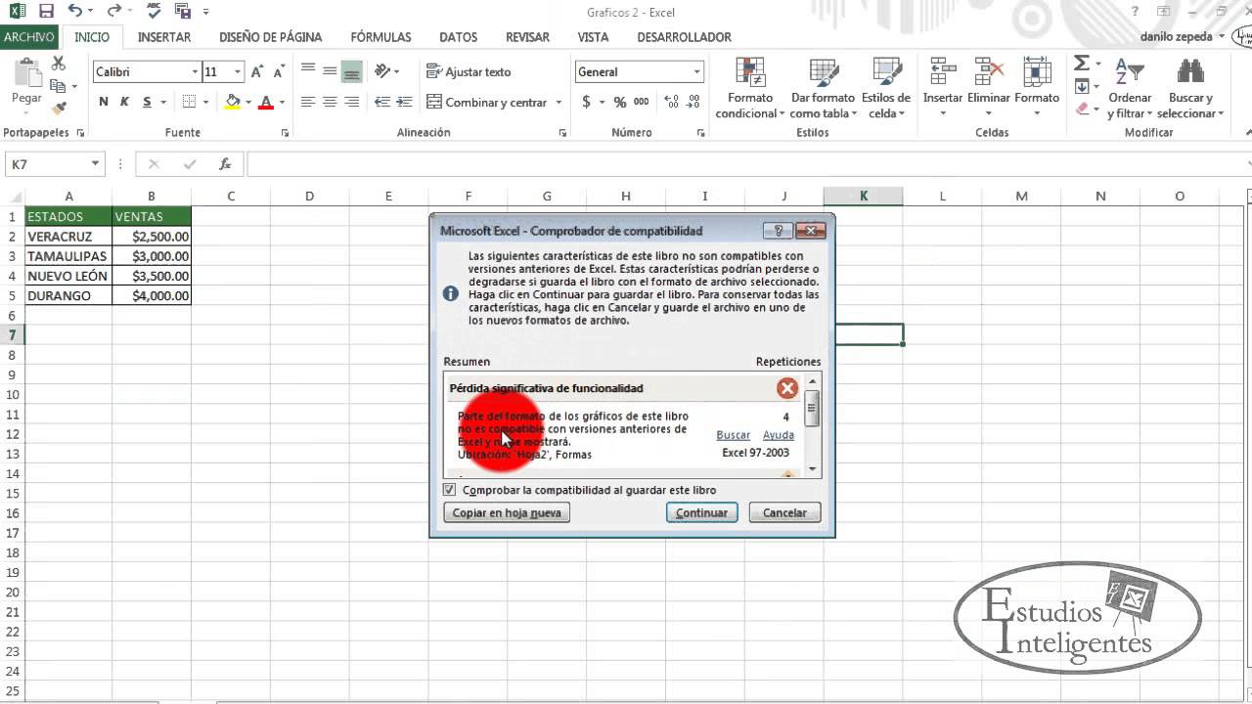Apply red font color A
The width and height of the screenshot is (1252, 704).
pos(267,102)
